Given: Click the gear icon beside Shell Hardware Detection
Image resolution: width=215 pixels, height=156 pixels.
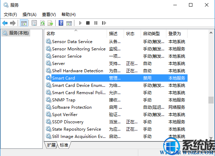Looking at the screenshot, I should point(48,71).
